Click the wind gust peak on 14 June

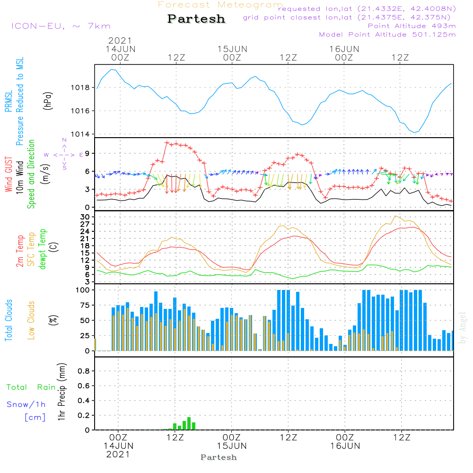(x=167, y=142)
